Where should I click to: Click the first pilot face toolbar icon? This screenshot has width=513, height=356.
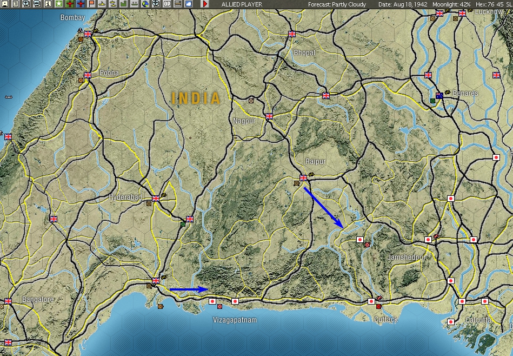26,4
